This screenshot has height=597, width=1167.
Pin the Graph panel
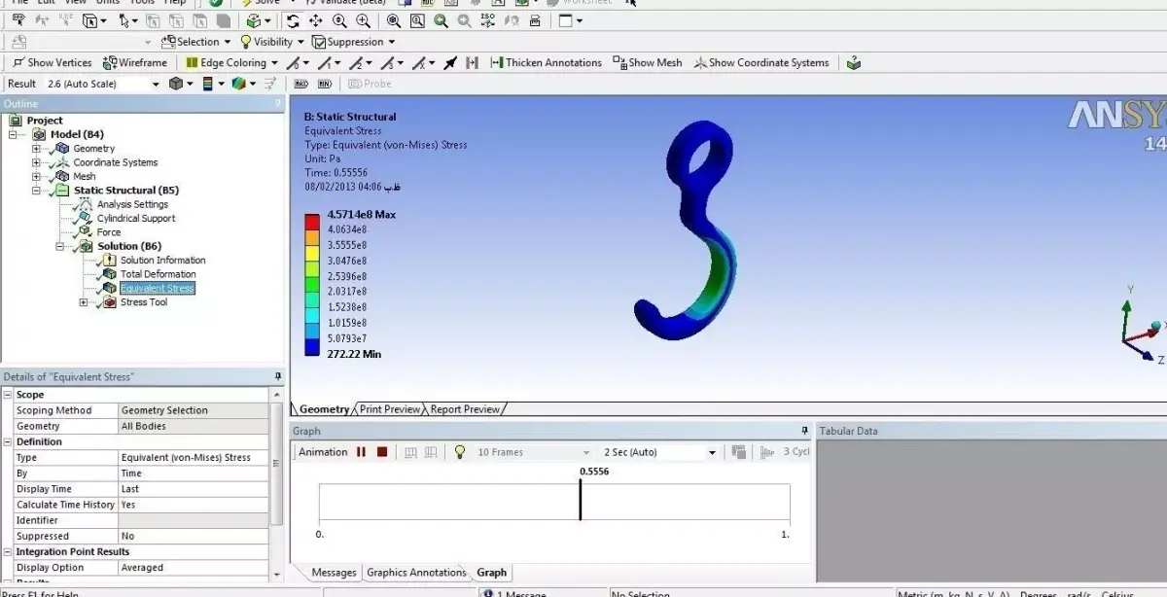click(804, 431)
